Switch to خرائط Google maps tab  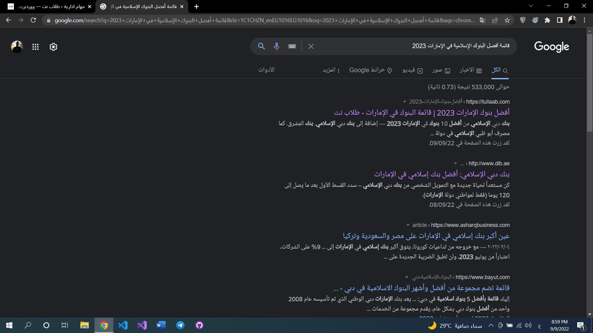pyautogui.click(x=370, y=70)
